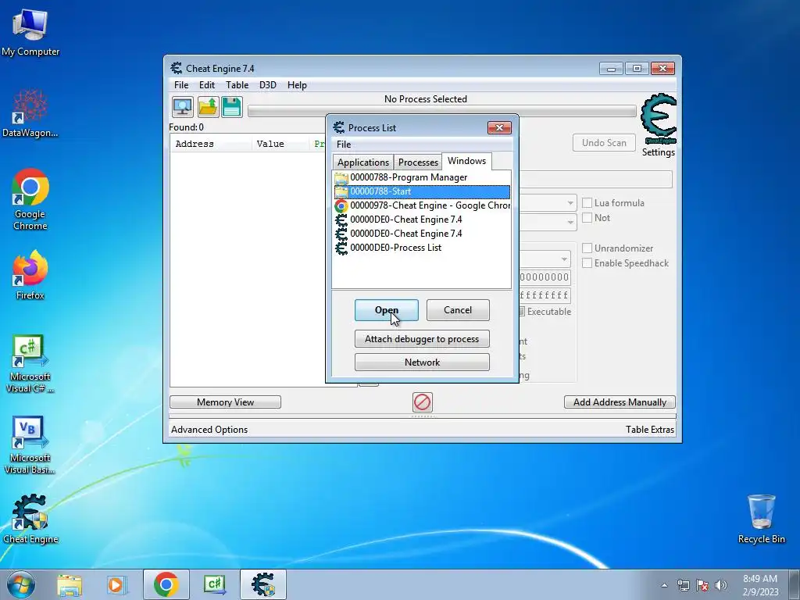Open the D3D menu
Viewport: 800px width, 600px height.
pos(268,85)
